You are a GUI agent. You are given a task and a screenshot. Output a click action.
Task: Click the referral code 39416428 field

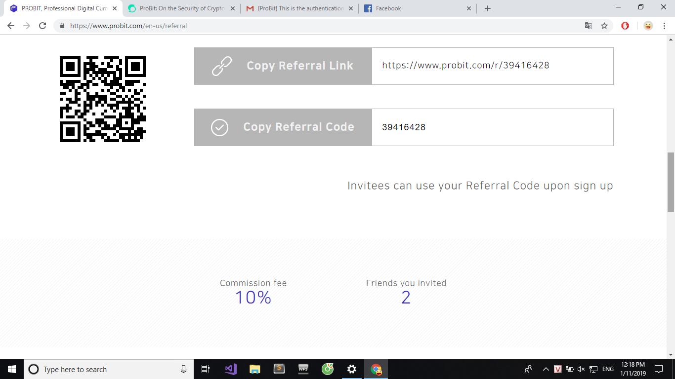pos(493,127)
